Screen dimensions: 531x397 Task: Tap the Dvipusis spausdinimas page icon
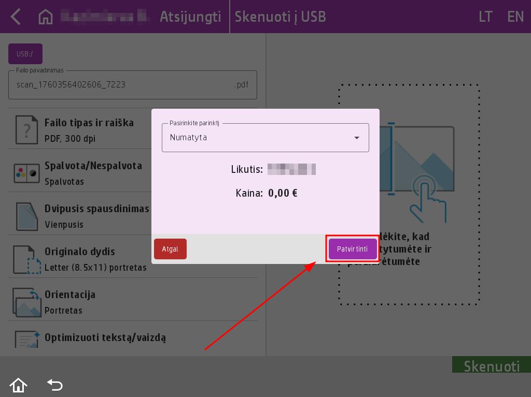(x=26, y=216)
